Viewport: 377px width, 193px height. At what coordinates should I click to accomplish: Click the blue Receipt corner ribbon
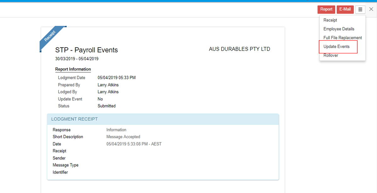point(50,36)
